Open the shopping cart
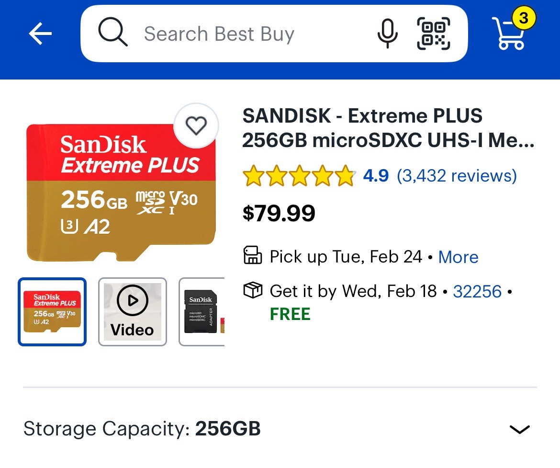 (512, 33)
